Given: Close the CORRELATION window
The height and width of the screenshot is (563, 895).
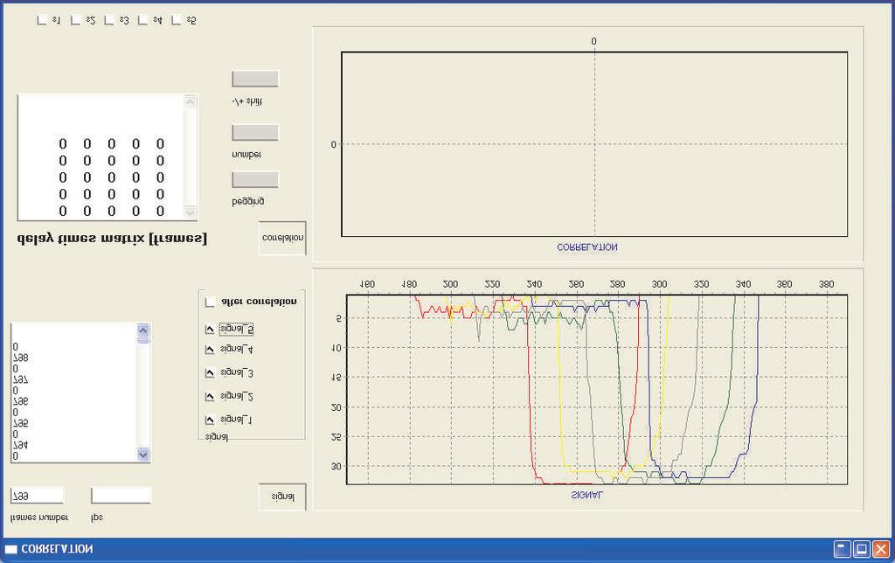Looking at the screenshot, I should tap(881, 549).
